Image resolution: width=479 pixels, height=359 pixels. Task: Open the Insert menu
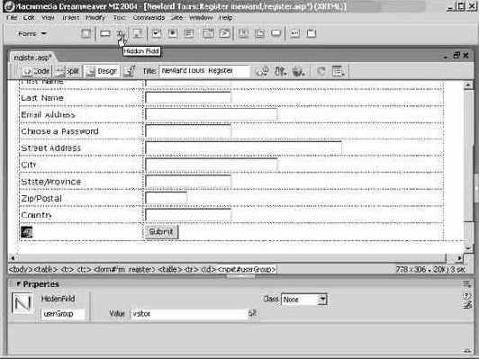(71, 18)
